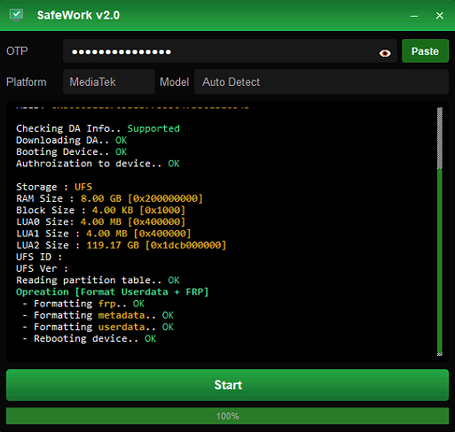
Task: Click the 'Booting Device.. OK' line
Action: [x=72, y=152]
